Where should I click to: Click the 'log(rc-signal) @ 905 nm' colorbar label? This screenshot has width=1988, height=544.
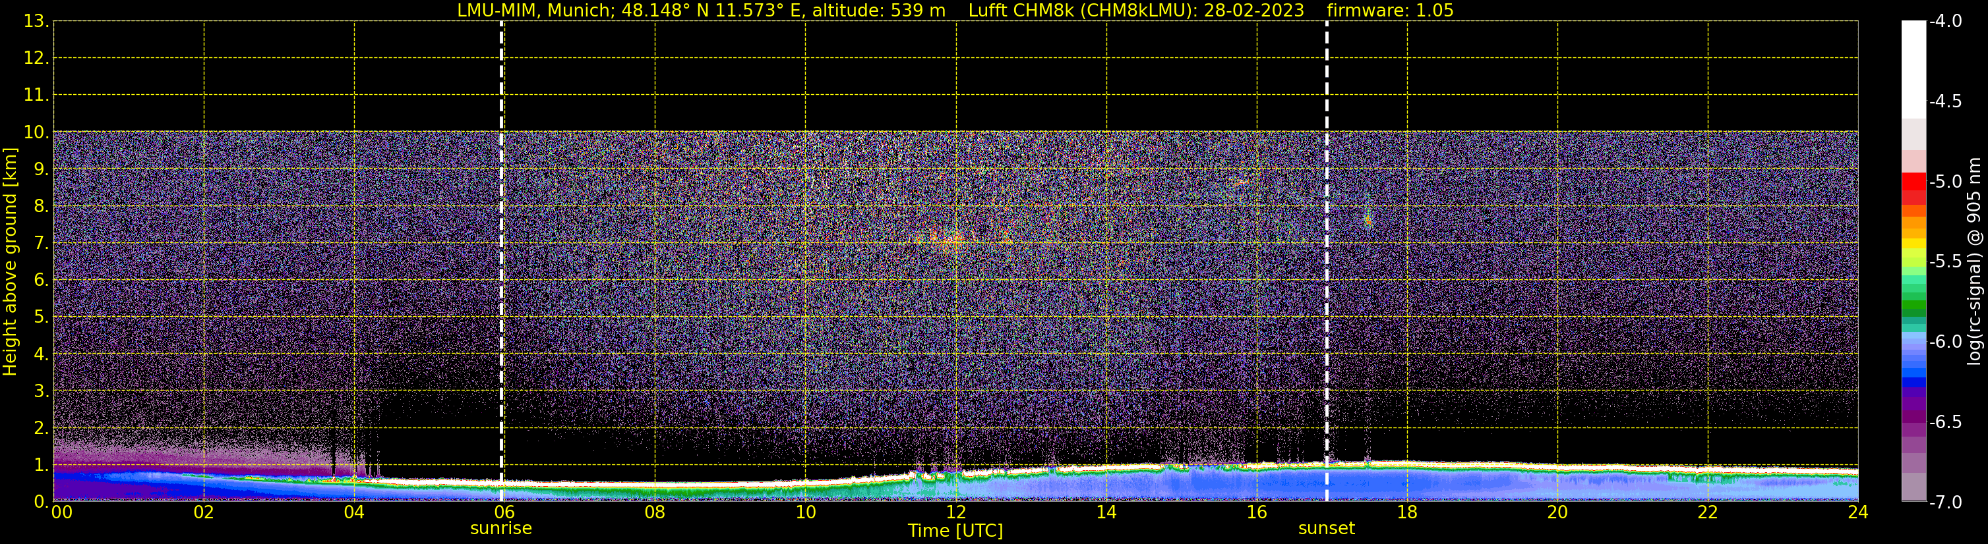tap(1974, 262)
